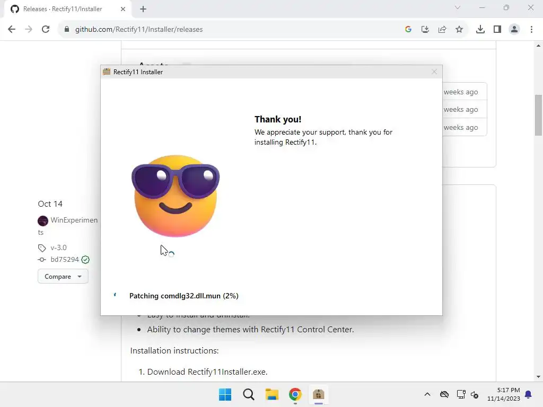Click the tag icon beside v-3.0
543x407 pixels.
click(42, 248)
